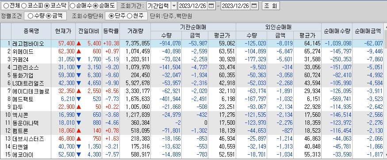387x160 pixels.
Task: Click the 종목명 column header
Action: [x=31, y=31]
